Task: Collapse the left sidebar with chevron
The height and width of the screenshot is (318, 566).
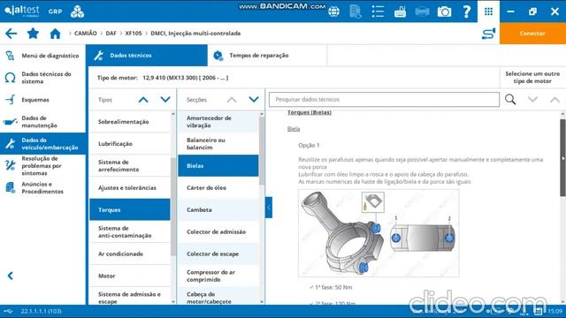Action: click(11, 276)
